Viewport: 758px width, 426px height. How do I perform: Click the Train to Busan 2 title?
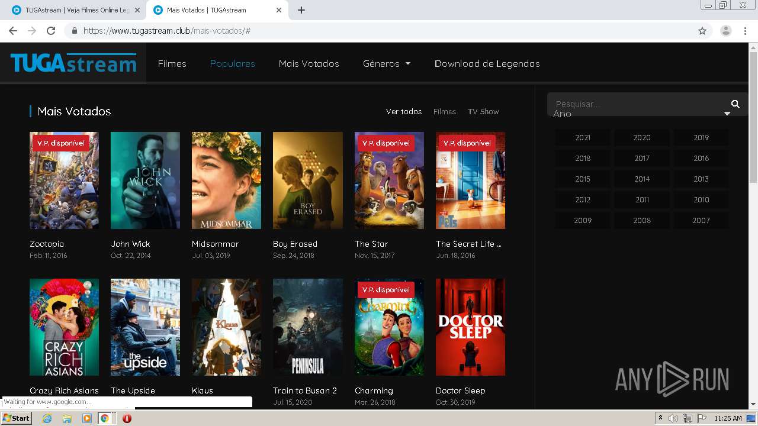305,390
